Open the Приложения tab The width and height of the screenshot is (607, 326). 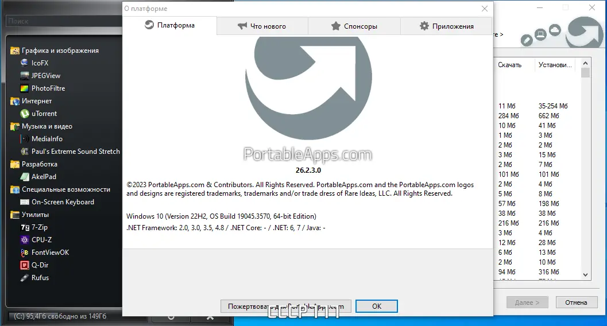(446, 26)
